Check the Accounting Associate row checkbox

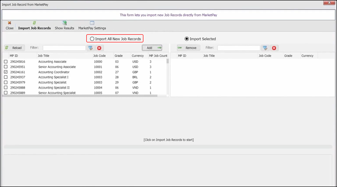tap(6, 61)
